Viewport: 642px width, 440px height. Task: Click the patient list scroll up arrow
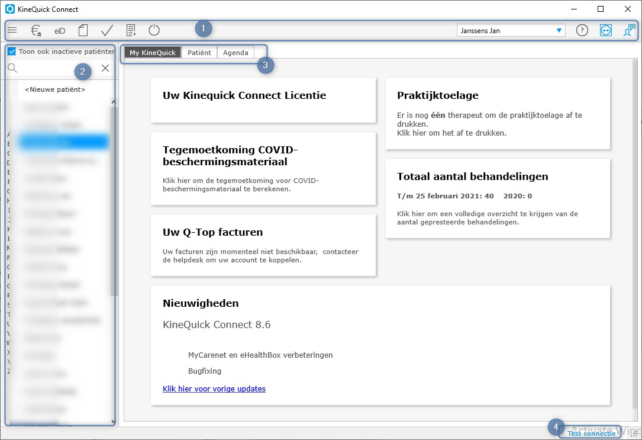[114, 102]
